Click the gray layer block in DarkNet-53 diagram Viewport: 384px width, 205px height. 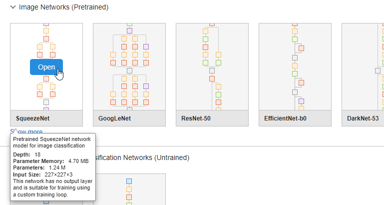(378, 70)
